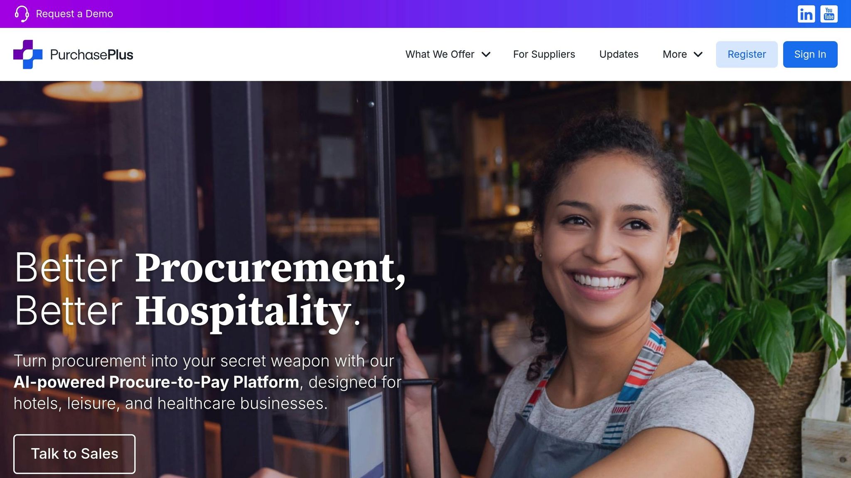Click the PurchasePlus wordmark text
Image resolution: width=851 pixels, height=478 pixels.
pos(91,54)
